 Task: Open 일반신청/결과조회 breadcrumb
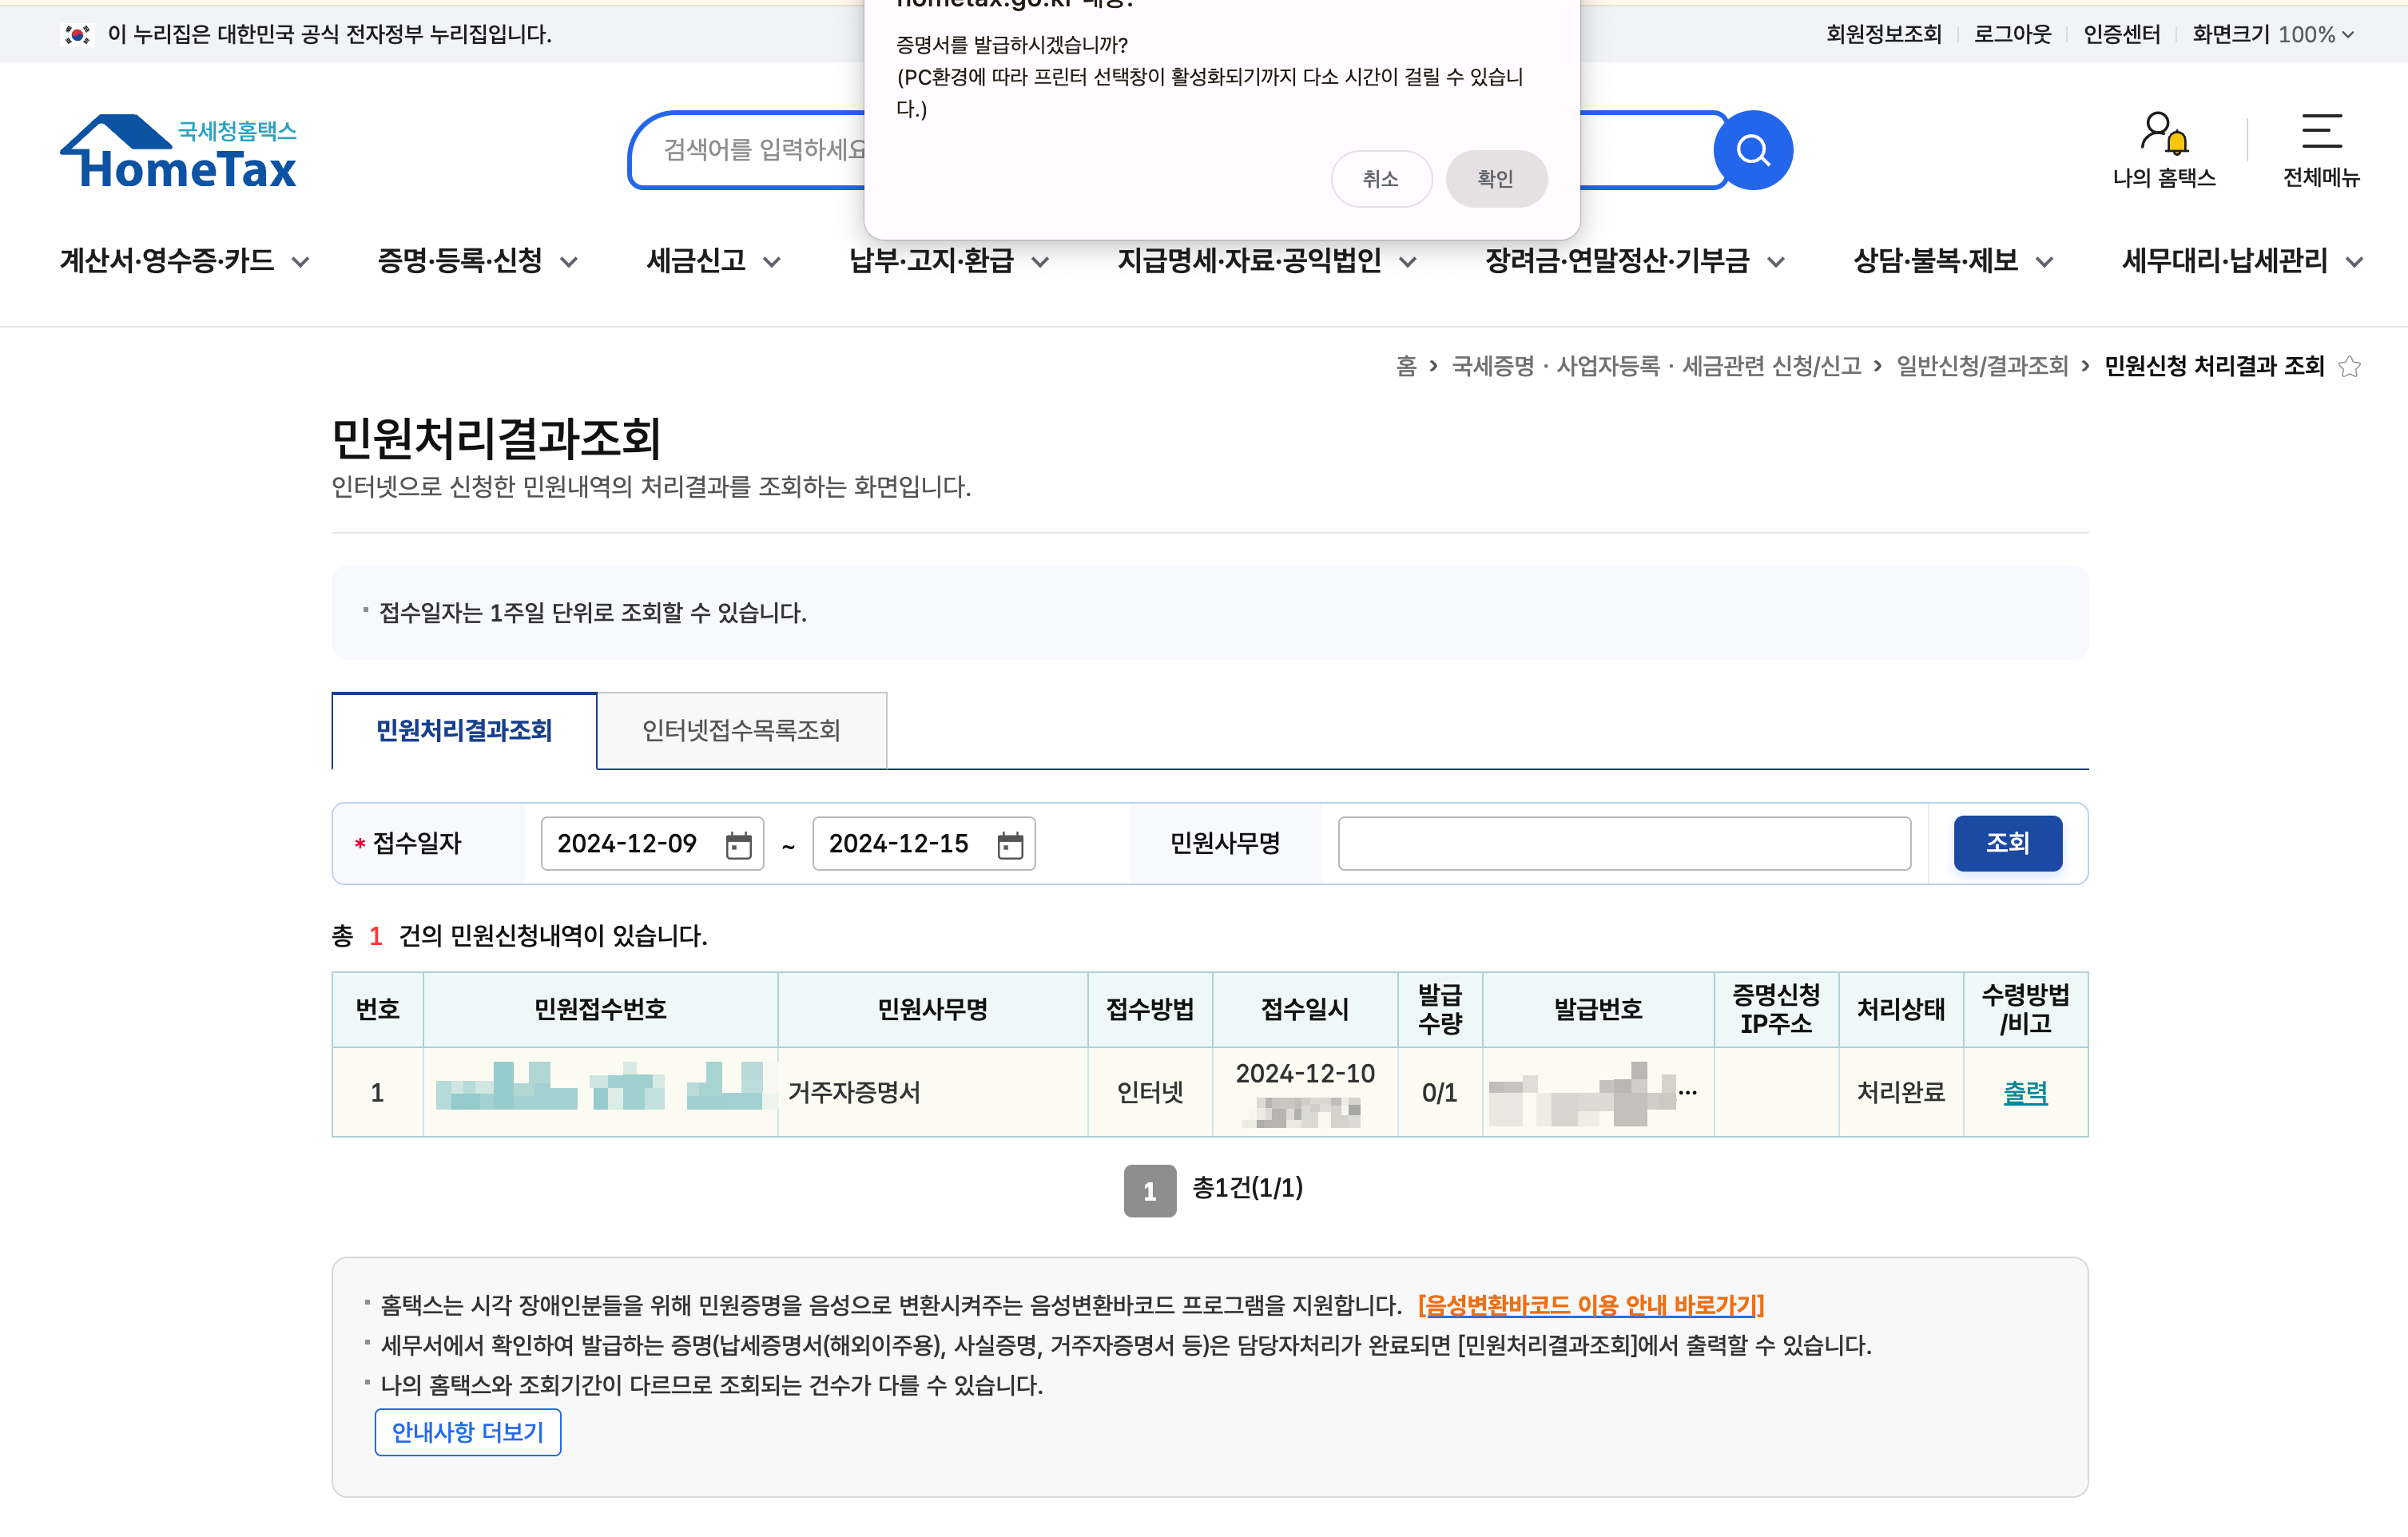[1982, 367]
